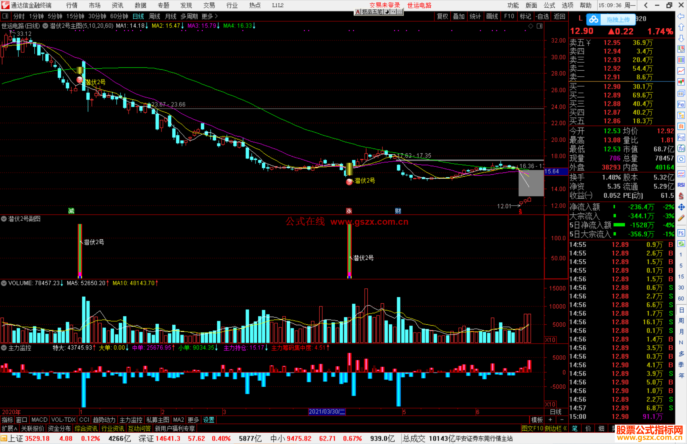The height and width of the screenshot is (444, 687).
Task: Open the 图文F10 link at bottom right
Action: point(532,428)
